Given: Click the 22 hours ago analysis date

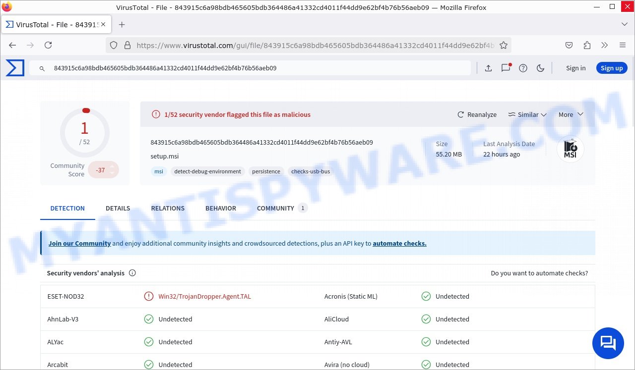Looking at the screenshot, I should tap(502, 154).
